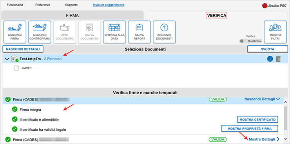
Task: Open the Supporto menu
Action: 71,5
